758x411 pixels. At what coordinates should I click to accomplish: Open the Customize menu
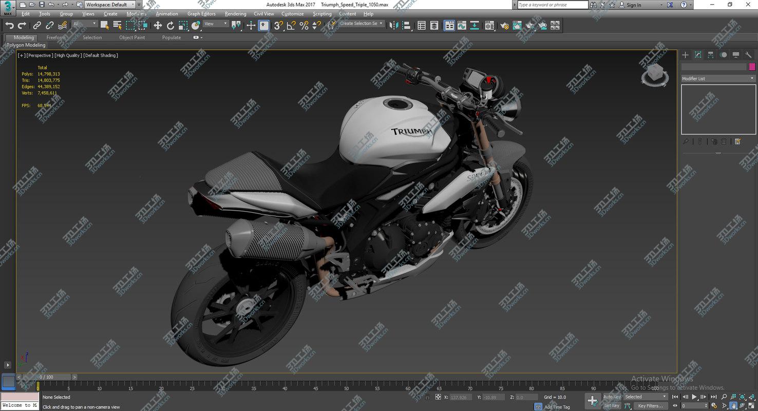coord(292,14)
